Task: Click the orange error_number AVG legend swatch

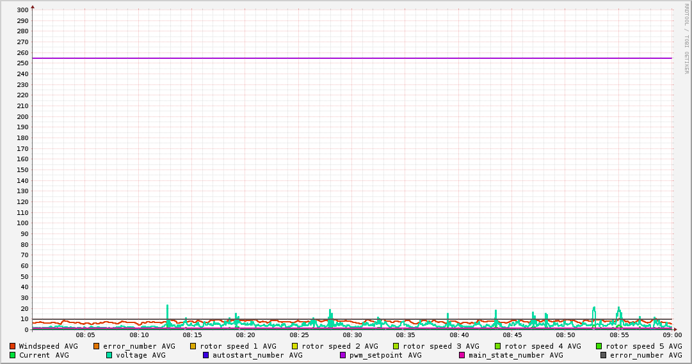Action: pos(97,346)
